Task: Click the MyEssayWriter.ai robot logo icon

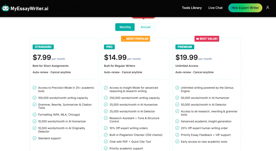Action: [x=5, y=8]
